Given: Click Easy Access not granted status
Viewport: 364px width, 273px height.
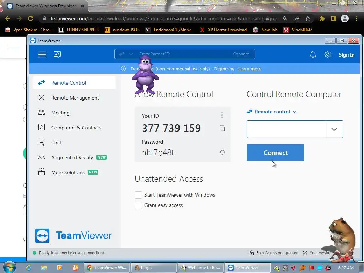Looking at the screenshot, I should pos(277,253).
